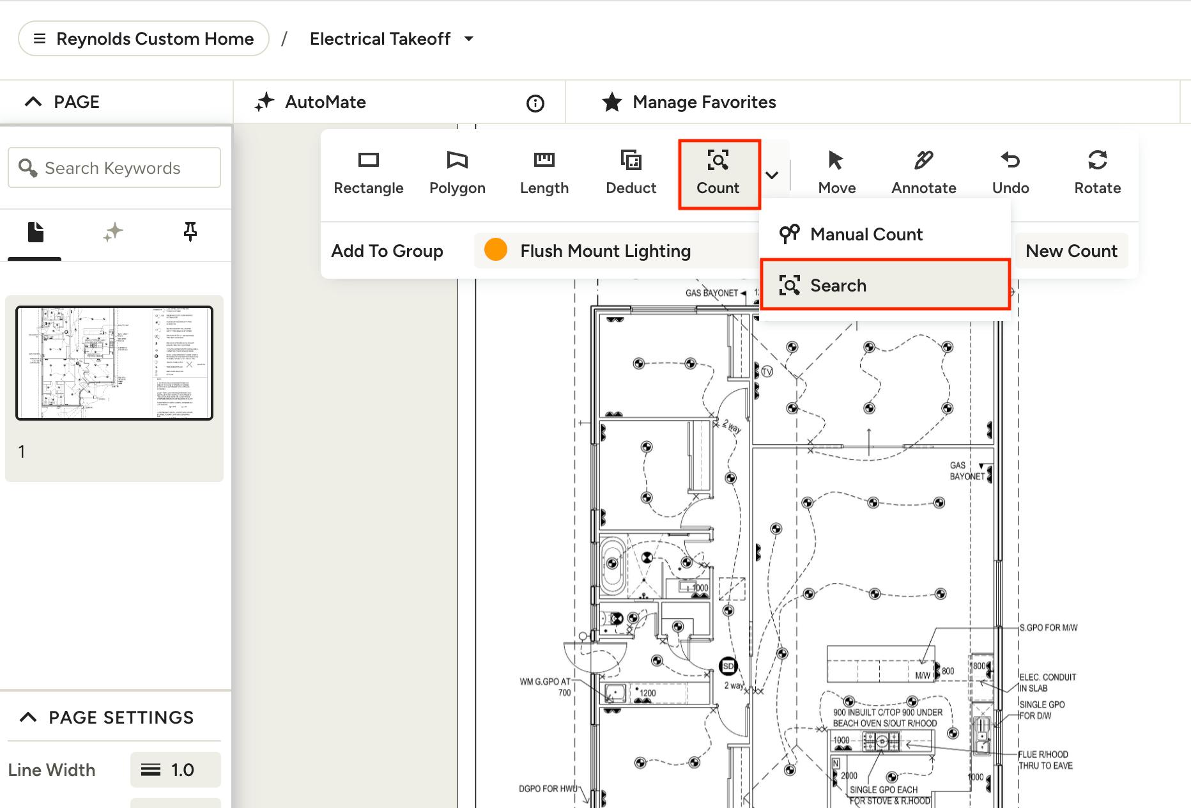This screenshot has height=808, width=1191.
Task: Rotate the drawing page
Action: click(x=1097, y=173)
